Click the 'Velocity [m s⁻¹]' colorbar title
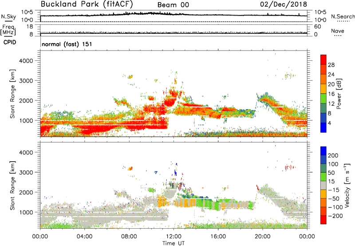 pos(347,185)
